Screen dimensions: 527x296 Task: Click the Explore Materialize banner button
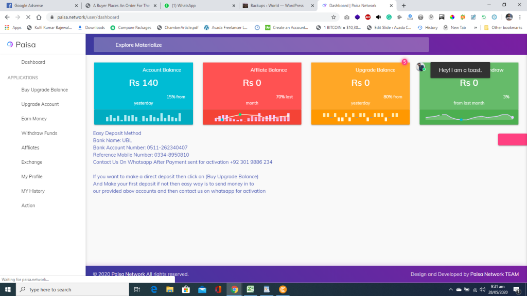point(261,45)
